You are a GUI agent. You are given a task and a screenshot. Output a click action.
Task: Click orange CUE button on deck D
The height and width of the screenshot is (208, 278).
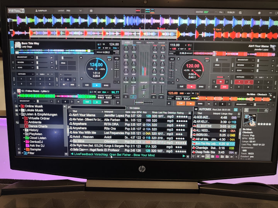point(181,103)
